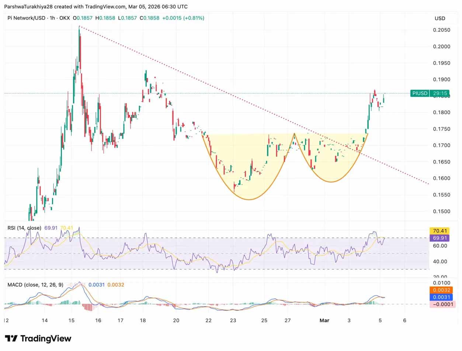Screen dimensions: 462x351
Task: Click the purple 69.91 RSI axis tag
Action: tap(440, 238)
